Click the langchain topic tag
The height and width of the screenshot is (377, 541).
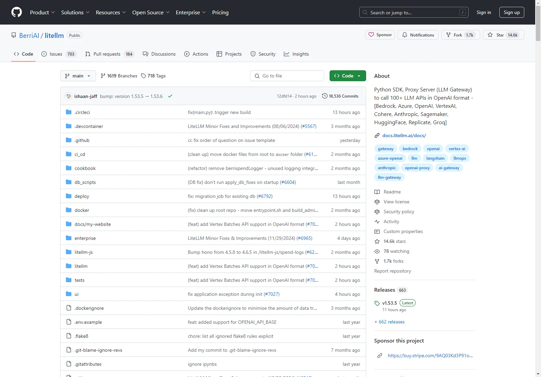tap(435, 158)
